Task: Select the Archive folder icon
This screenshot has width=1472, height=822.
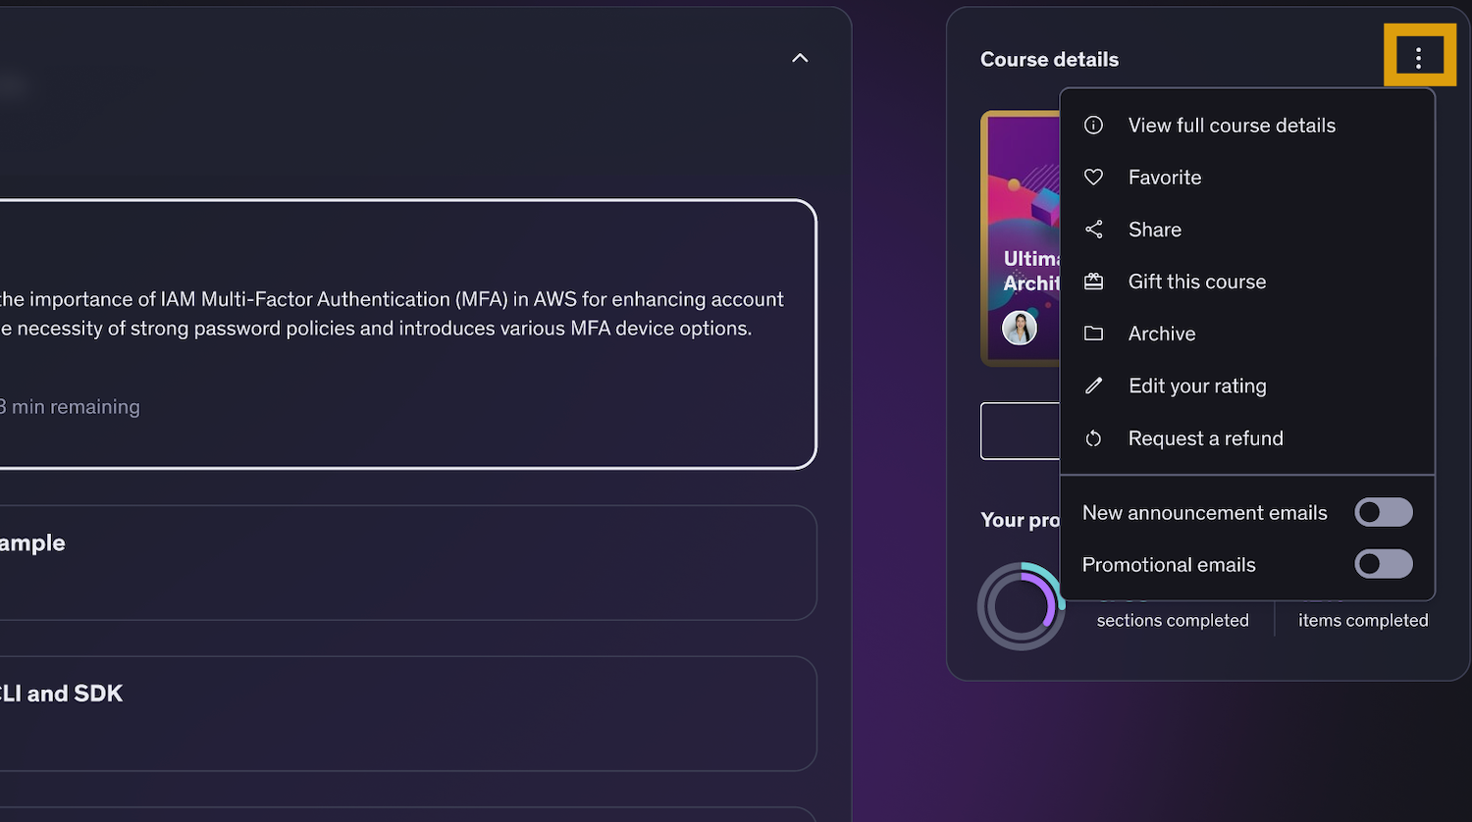Action: point(1094,334)
